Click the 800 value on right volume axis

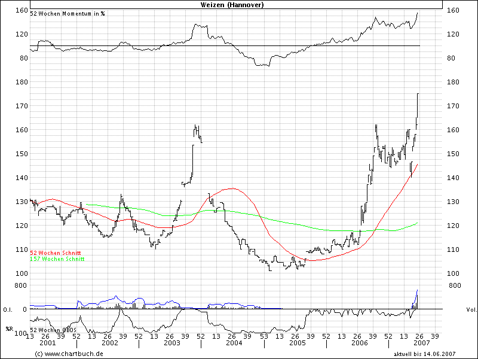pos(456,286)
